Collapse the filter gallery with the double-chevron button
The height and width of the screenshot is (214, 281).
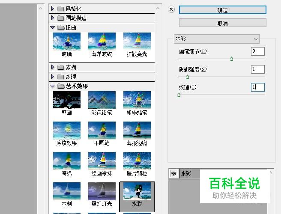pyautogui.click(x=171, y=9)
